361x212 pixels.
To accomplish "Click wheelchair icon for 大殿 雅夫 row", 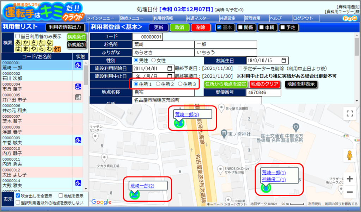I will pos(78,183).
